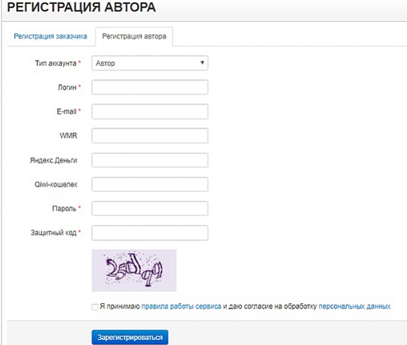Click the Яндекс.Деньги text label
Screen dimensions: 407x345
coord(53,160)
